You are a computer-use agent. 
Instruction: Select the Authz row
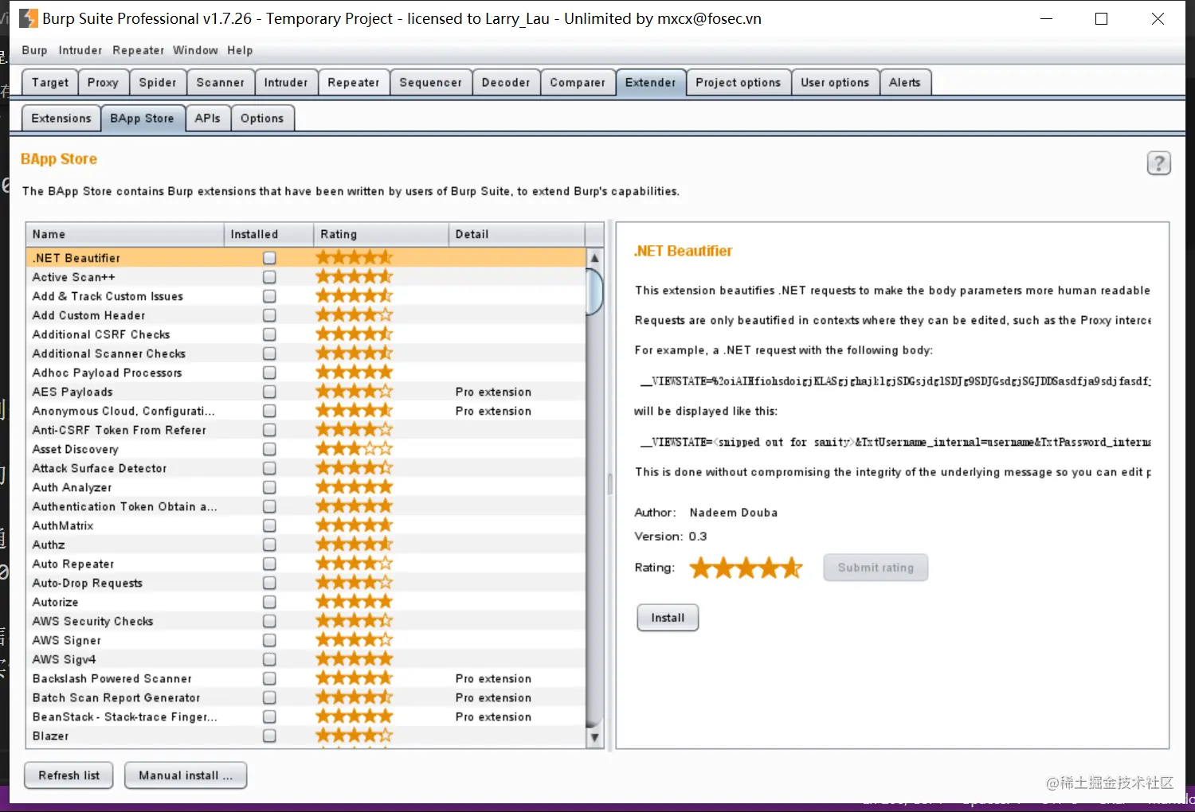[x=306, y=545]
